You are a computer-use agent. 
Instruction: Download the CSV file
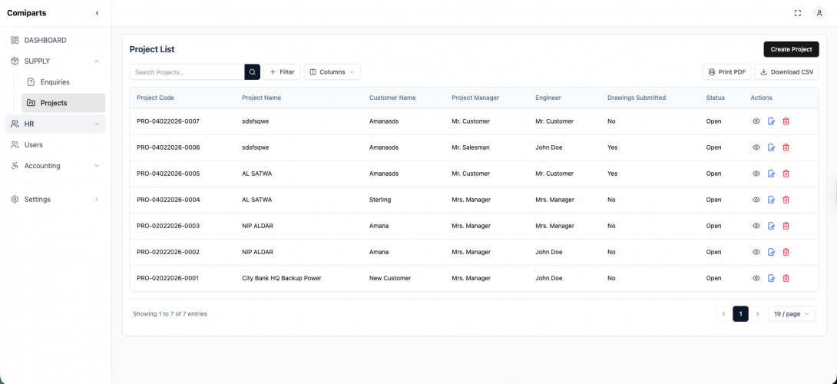787,72
